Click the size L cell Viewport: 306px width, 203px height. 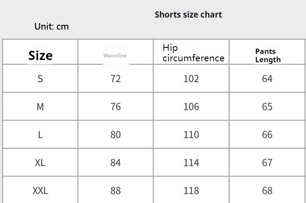pos(40,135)
